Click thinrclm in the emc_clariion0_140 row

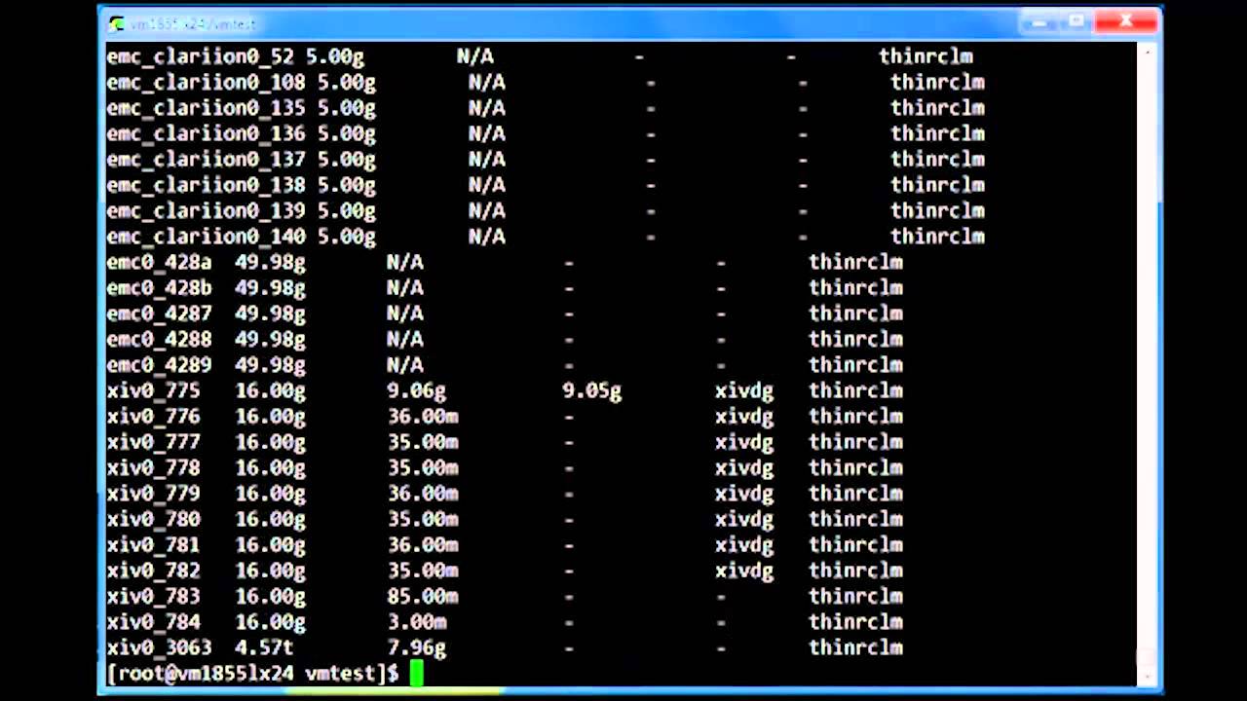click(x=937, y=237)
